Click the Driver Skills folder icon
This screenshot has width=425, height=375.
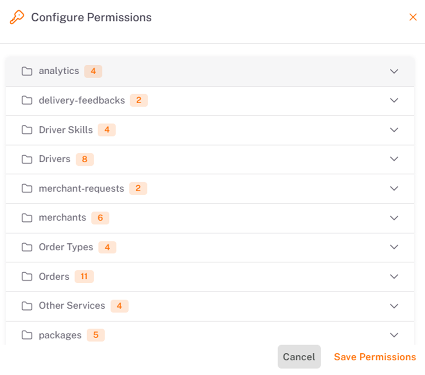tap(27, 130)
